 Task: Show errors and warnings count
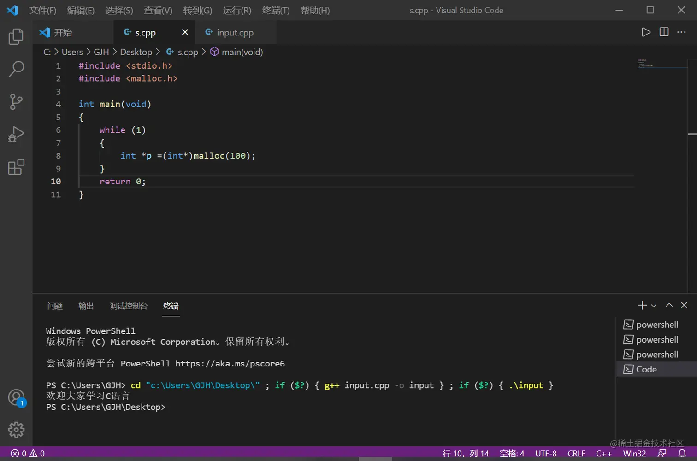click(x=28, y=454)
